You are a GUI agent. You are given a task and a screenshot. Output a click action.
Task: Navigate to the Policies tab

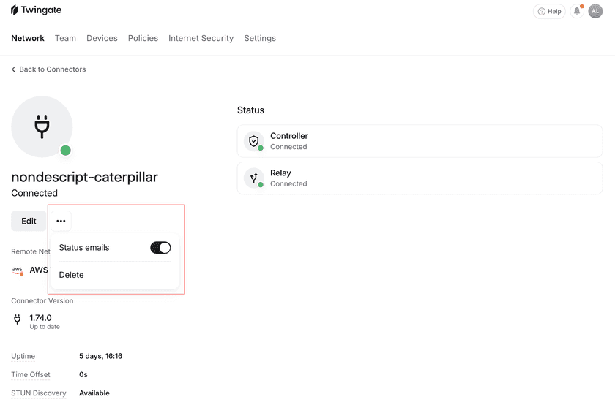[x=143, y=38]
